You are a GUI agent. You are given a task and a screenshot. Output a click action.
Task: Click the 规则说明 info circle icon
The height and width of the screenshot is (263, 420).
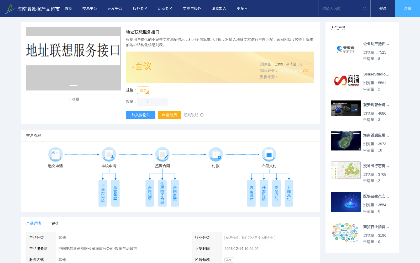[x=202, y=115]
